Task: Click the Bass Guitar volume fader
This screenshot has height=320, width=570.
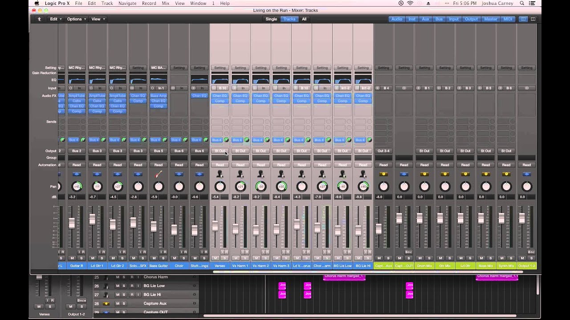Action: click(154, 227)
